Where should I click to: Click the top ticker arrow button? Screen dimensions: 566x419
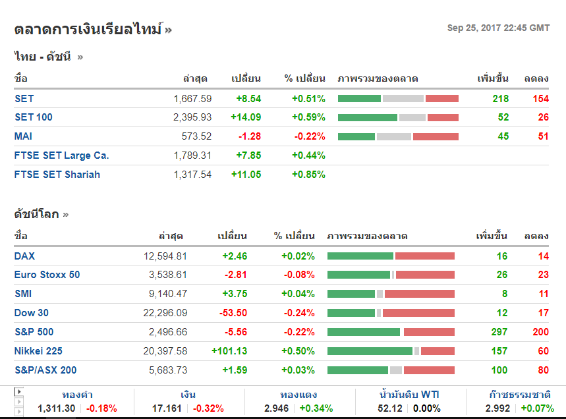point(18,391)
